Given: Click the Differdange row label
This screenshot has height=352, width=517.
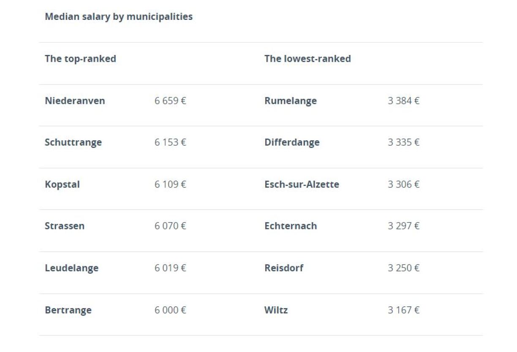Looking at the screenshot, I should [x=292, y=142].
